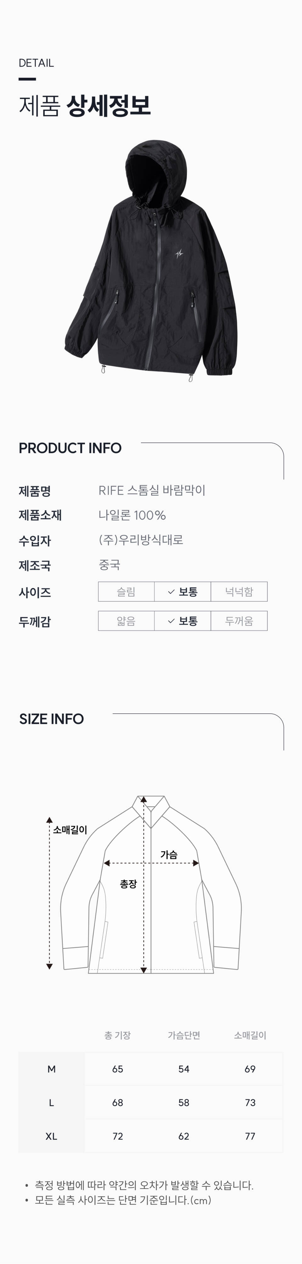The height and width of the screenshot is (1264, 302).
Task: Select the L size row label
Action: [x=52, y=1102]
